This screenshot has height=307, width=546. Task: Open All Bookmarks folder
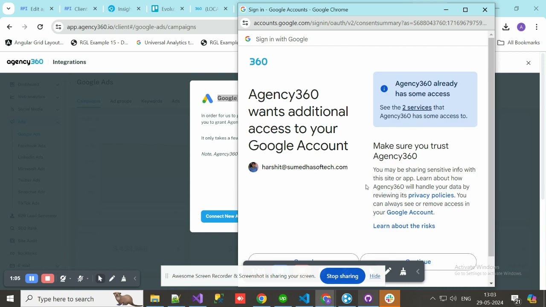[519, 43]
